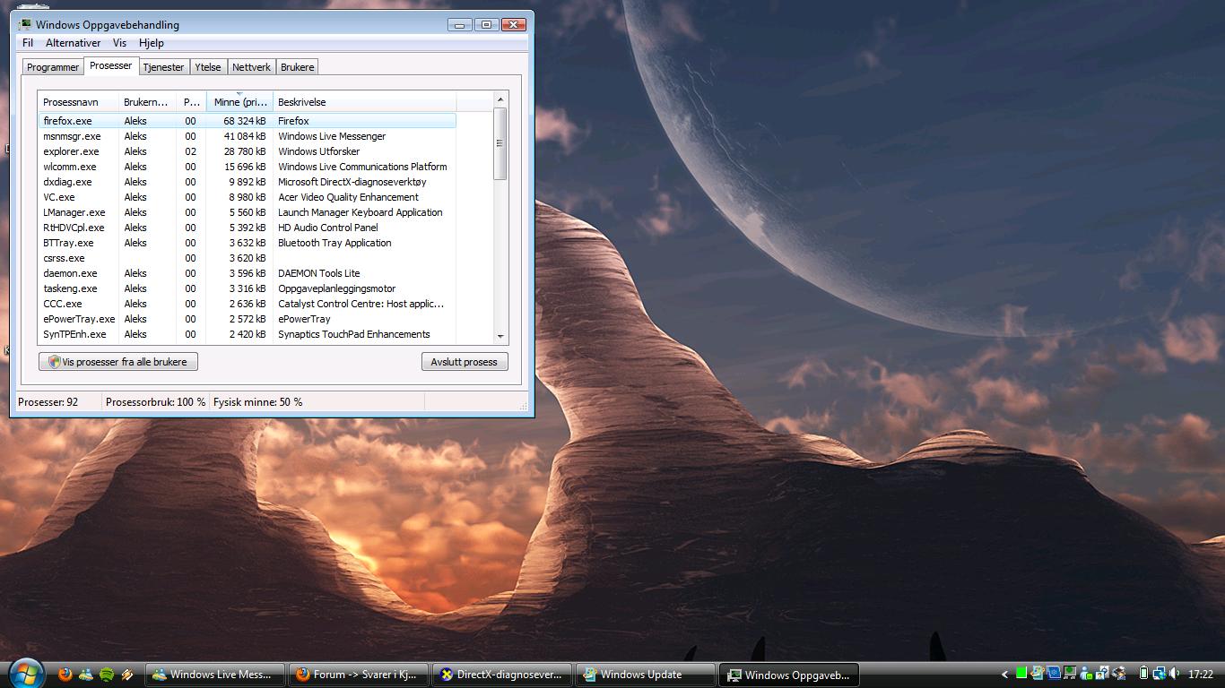Switch to the Forum Firefox taskbar button
Screen dimensions: 1225x688
click(359, 675)
